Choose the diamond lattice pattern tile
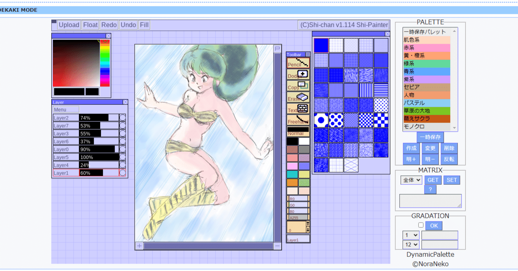Image resolution: width=518 pixels, height=271 pixels. [x=351, y=165]
